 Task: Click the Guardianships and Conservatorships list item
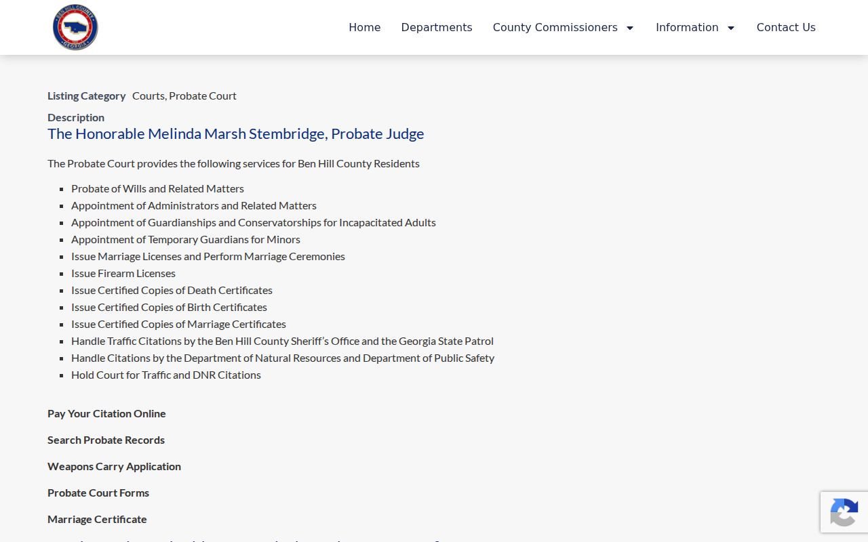coord(254,222)
